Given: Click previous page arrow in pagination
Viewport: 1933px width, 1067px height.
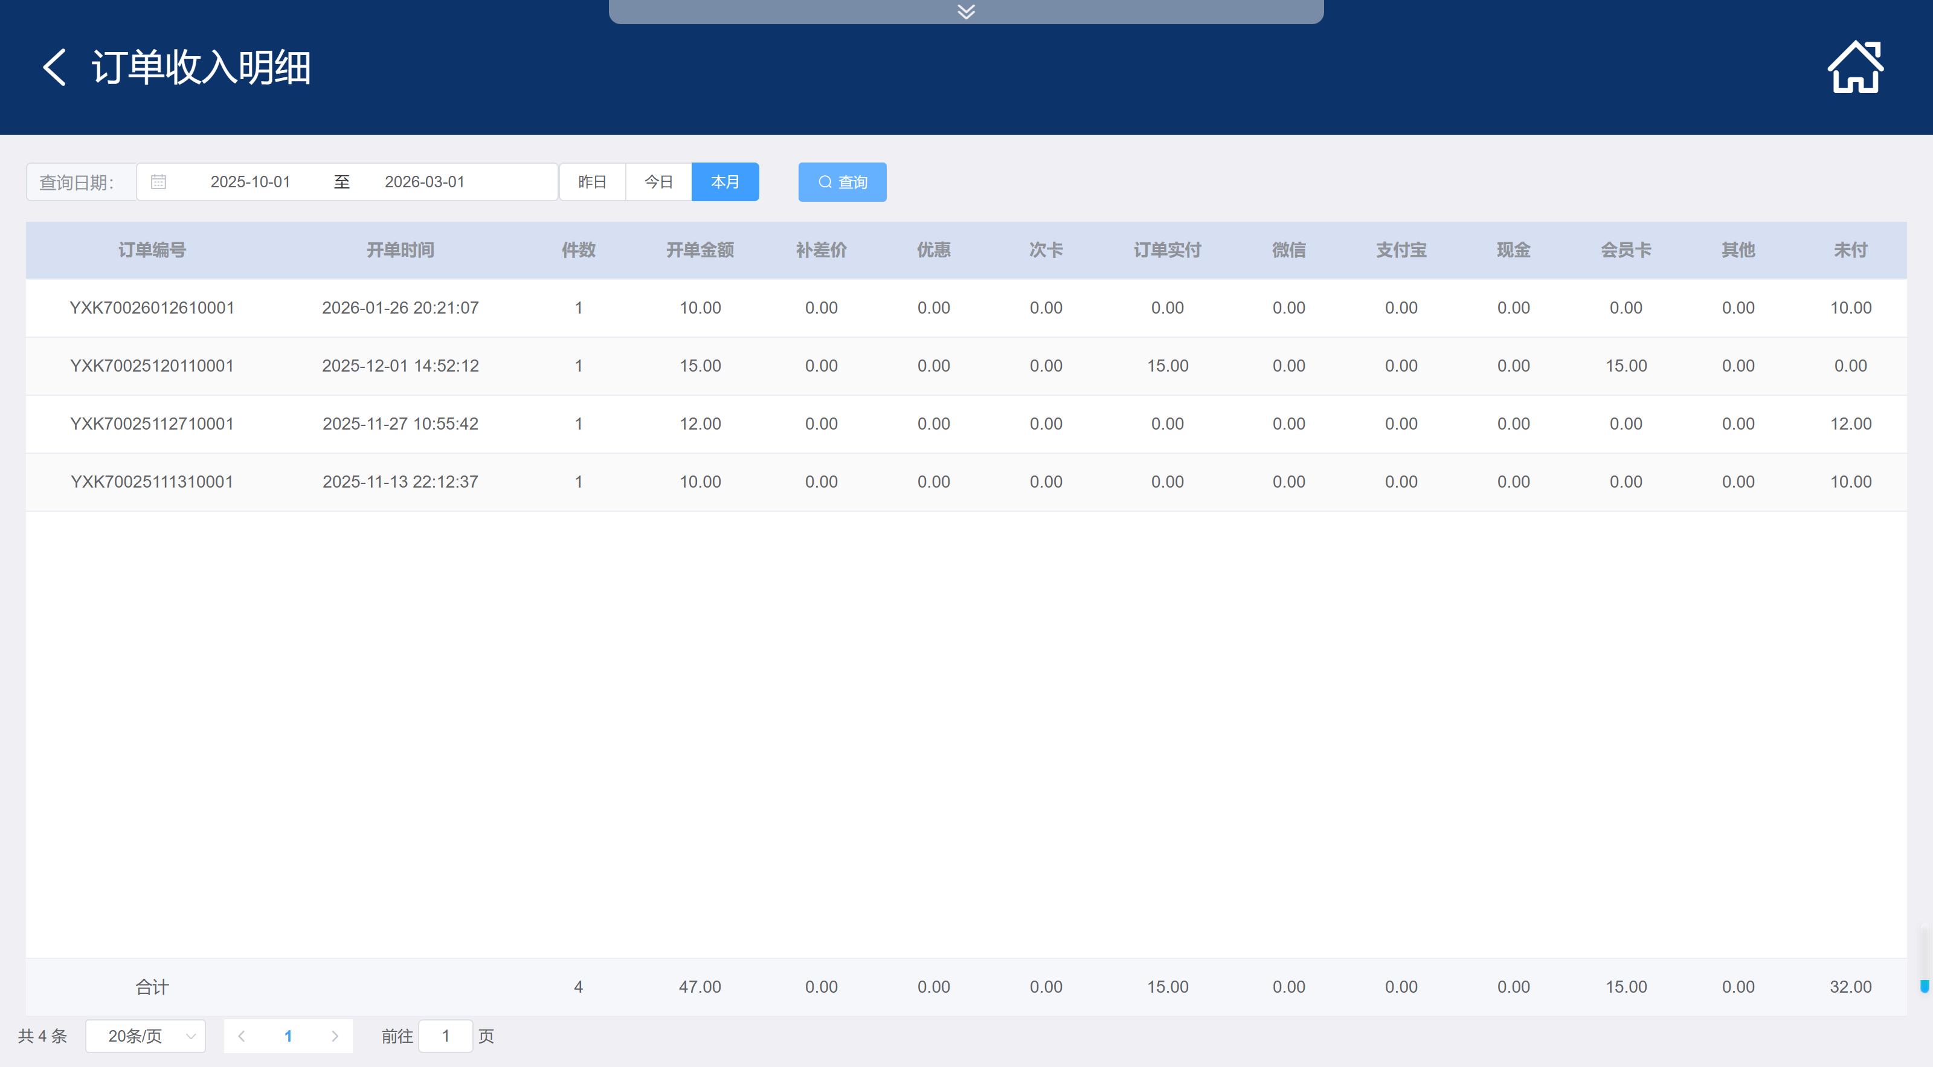Looking at the screenshot, I should click(242, 1036).
